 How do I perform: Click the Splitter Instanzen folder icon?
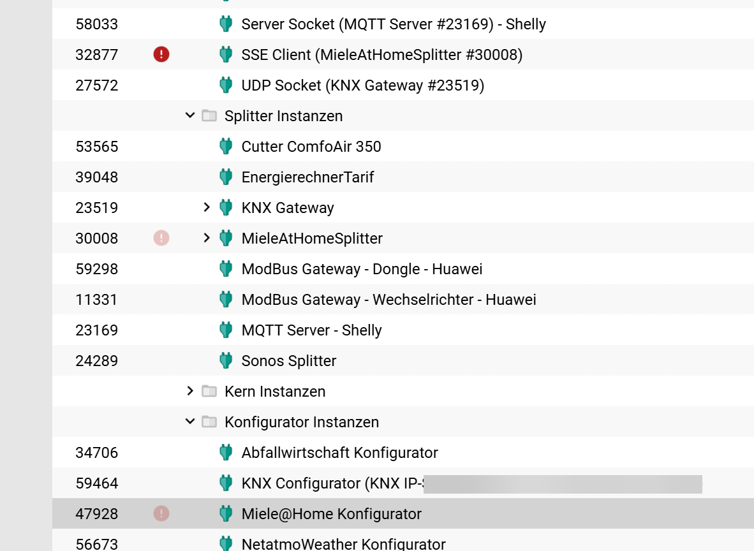pos(209,116)
